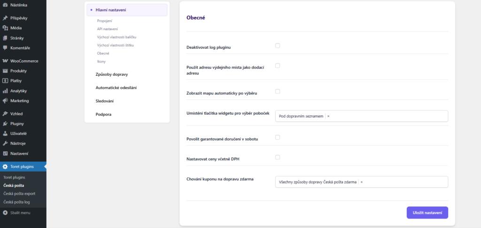Screen dimensions: 481x228
Task: Open Česká pošta submenu link
Action: pyautogui.click(x=14, y=186)
